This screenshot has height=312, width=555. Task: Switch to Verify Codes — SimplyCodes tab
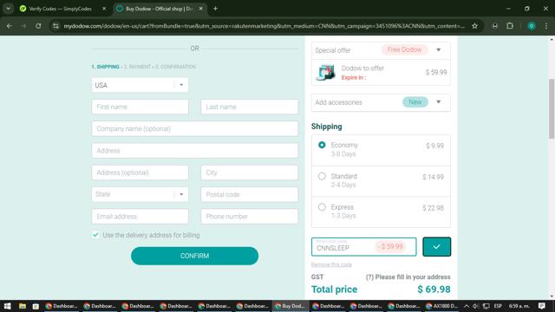click(x=60, y=9)
